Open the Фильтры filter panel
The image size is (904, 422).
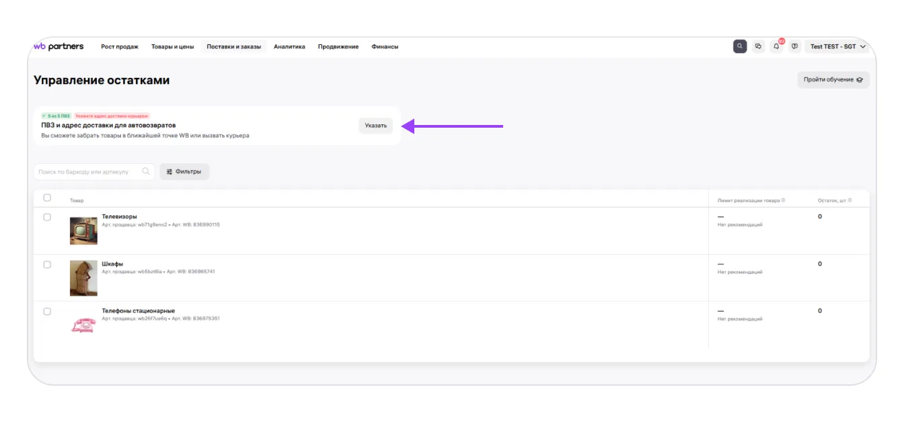(x=184, y=171)
